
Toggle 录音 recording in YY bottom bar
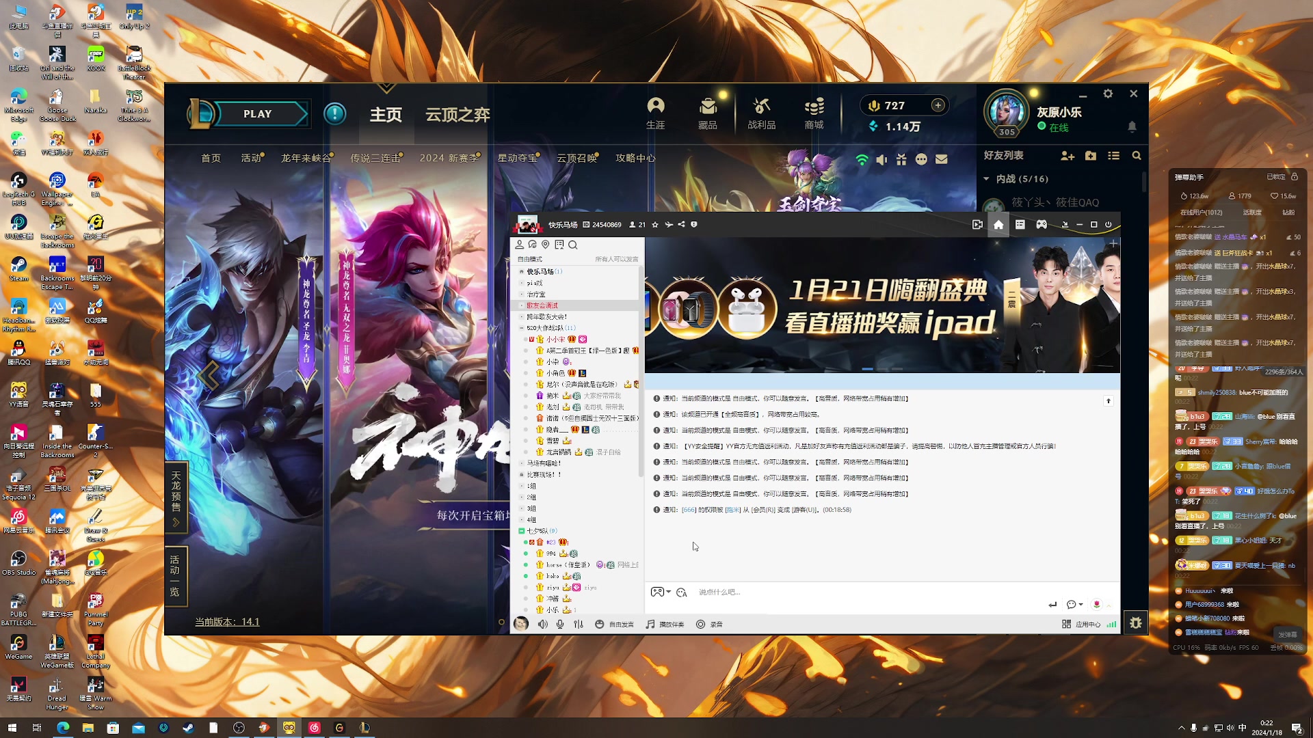(709, 624)
